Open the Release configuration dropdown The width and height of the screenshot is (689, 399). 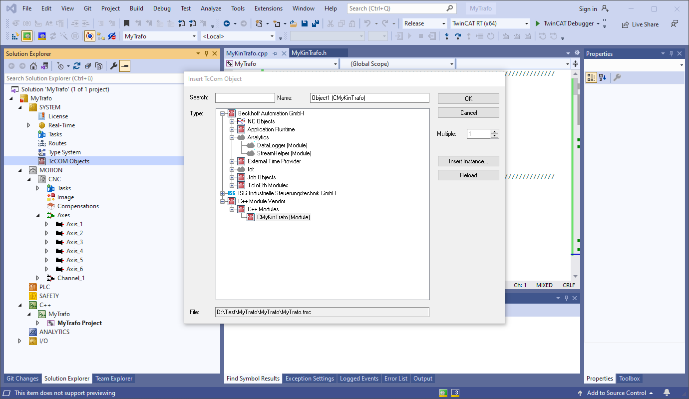425,23
